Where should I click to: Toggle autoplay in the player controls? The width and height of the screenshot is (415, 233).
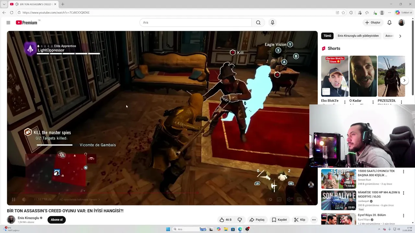270,199
